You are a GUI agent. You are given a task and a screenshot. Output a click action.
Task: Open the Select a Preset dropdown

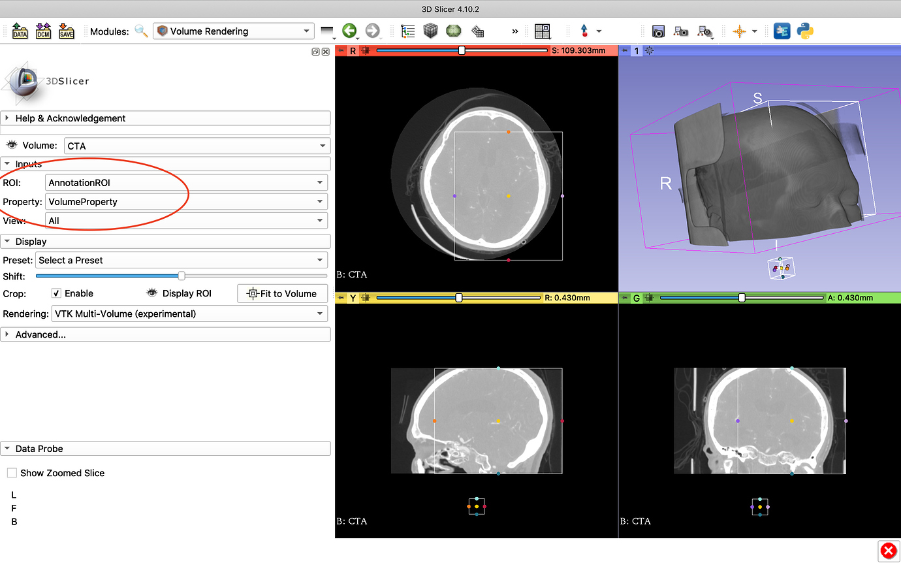[182, 260]
